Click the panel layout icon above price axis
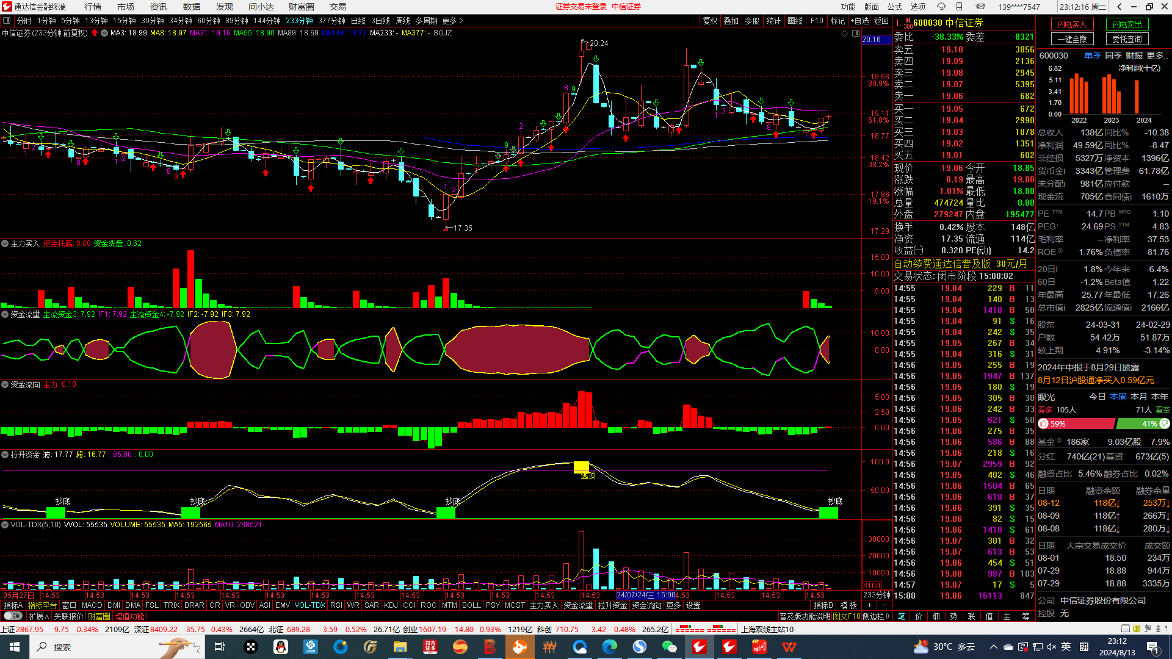The height and width of the screenshot is (659, 1172). click(855, 33)
